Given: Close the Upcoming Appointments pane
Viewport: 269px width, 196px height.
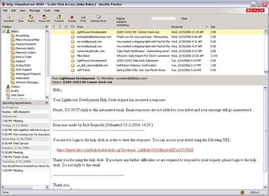Looking at the screenshot, I should 47,103.
